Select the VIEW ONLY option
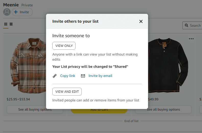Image resolution: width=202 pixels, height=133 pixels. point(64,46)
